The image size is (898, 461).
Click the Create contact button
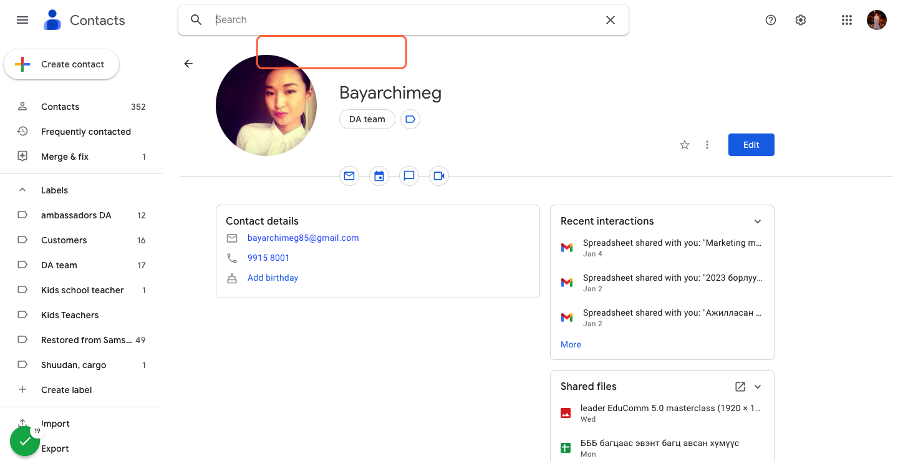click(62, 64)
